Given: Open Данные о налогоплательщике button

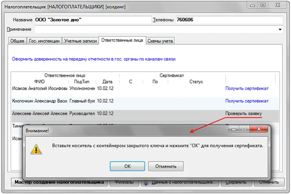Looking at the screenshot, I should click(x=180, y=182).
